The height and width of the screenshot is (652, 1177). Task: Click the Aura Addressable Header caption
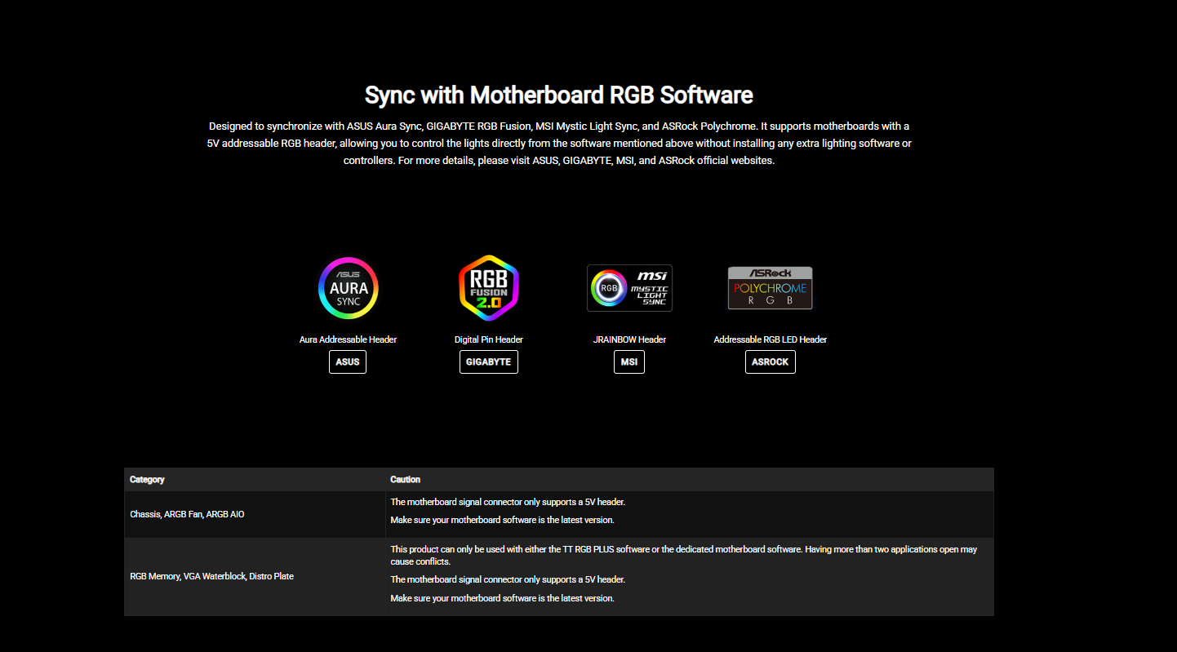click(x=348, y=339)
